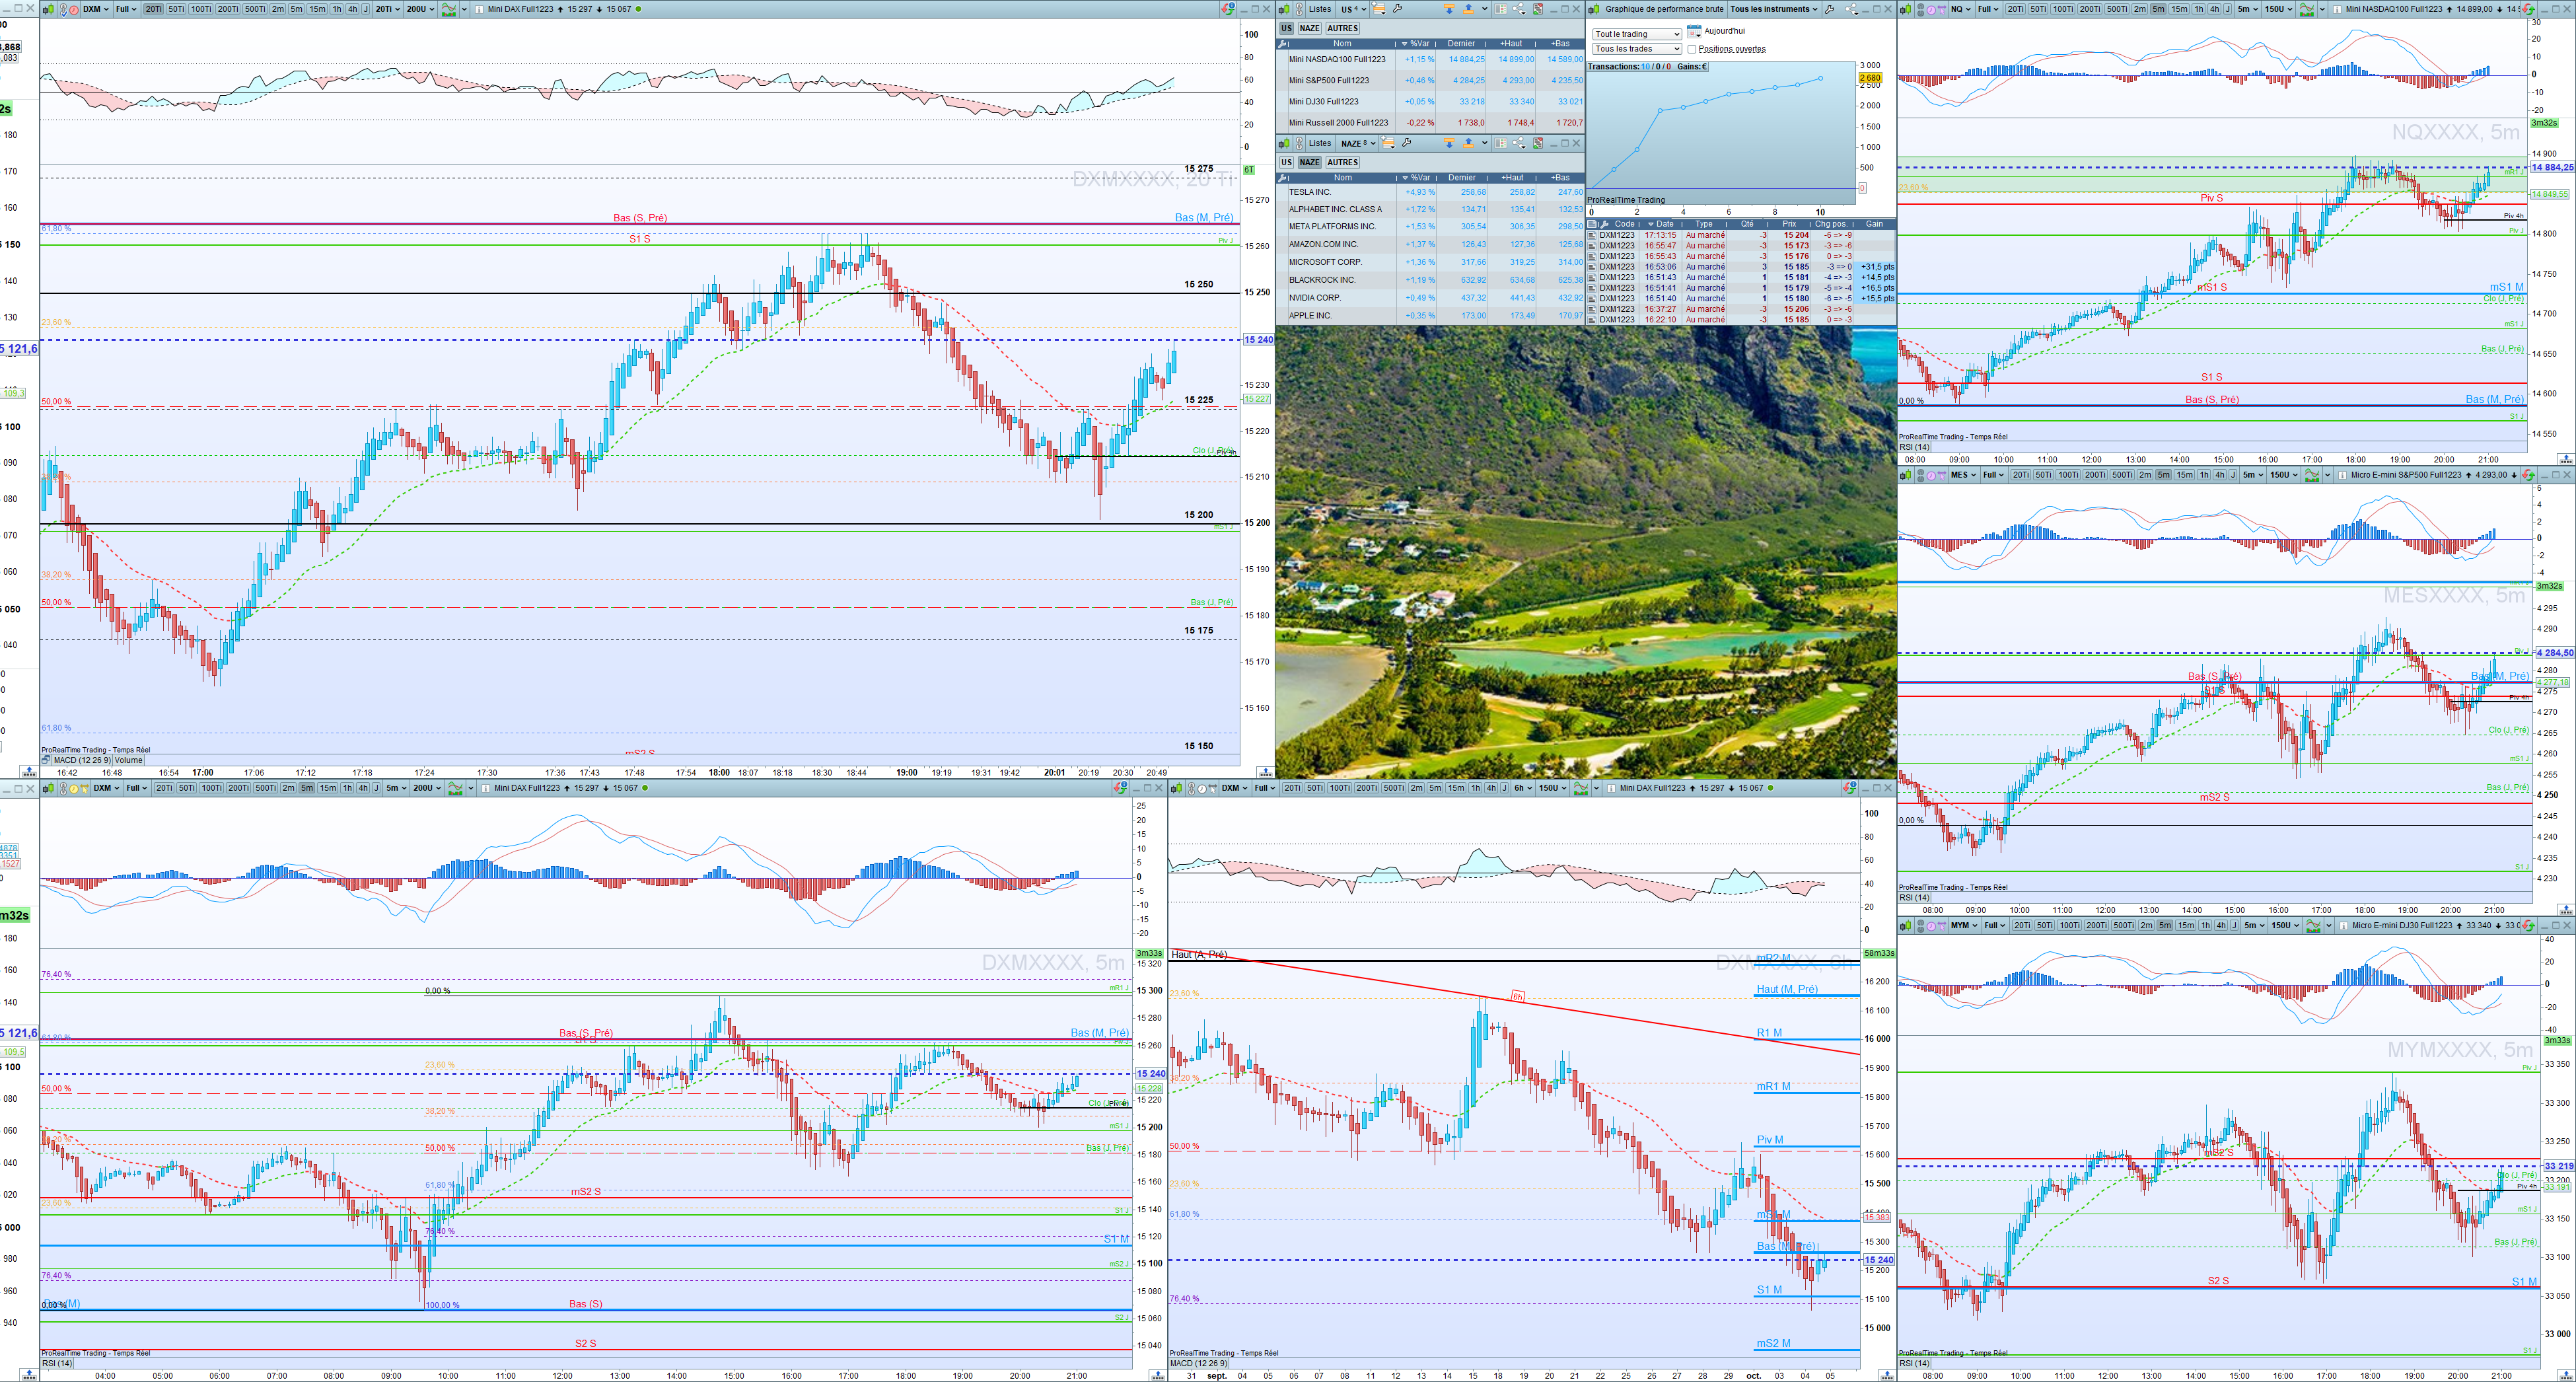Toggle 5m timeframe in top-left DAX chart

296,9
